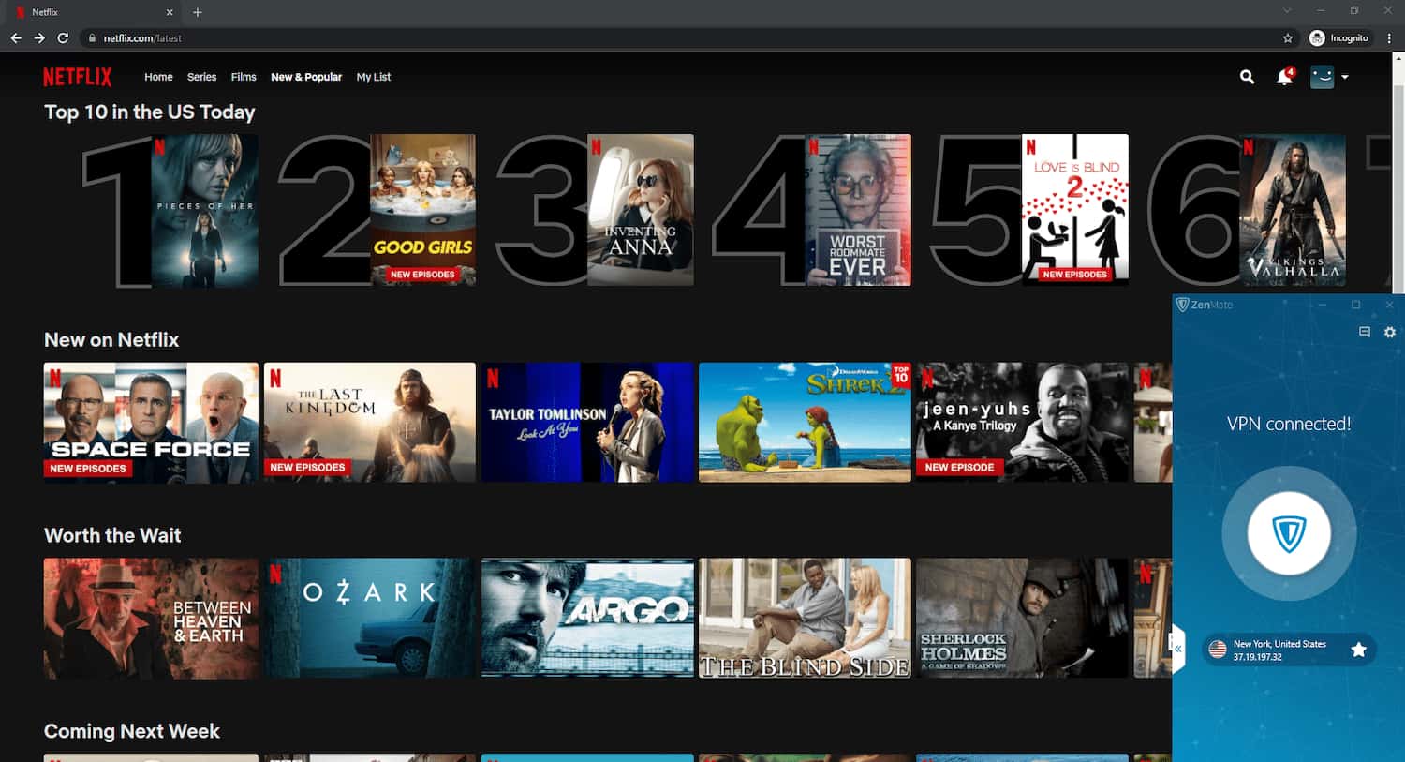Expand the profile dropdown arrow

coord(1345,77)
